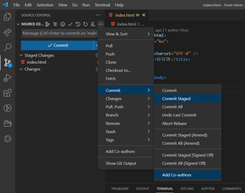Select Clone in the context menu
245x193 pixels.
point(126,62)
